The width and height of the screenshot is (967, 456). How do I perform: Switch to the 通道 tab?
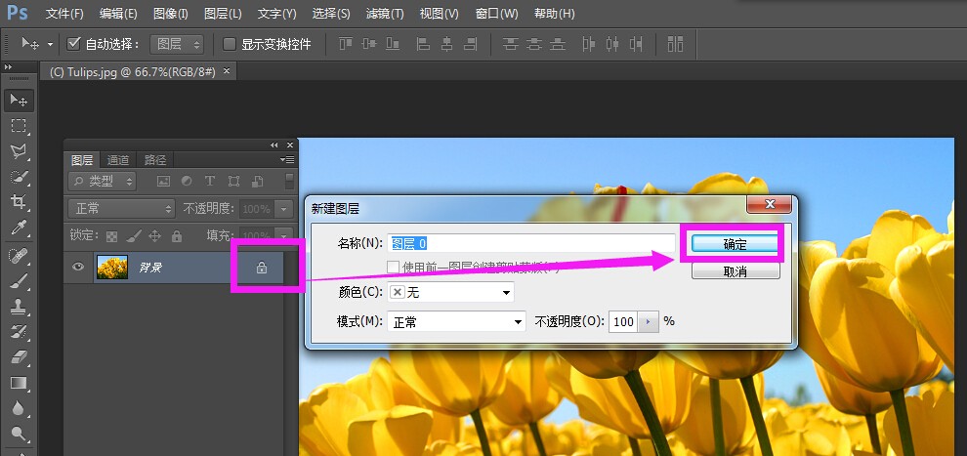click(118, 160)
